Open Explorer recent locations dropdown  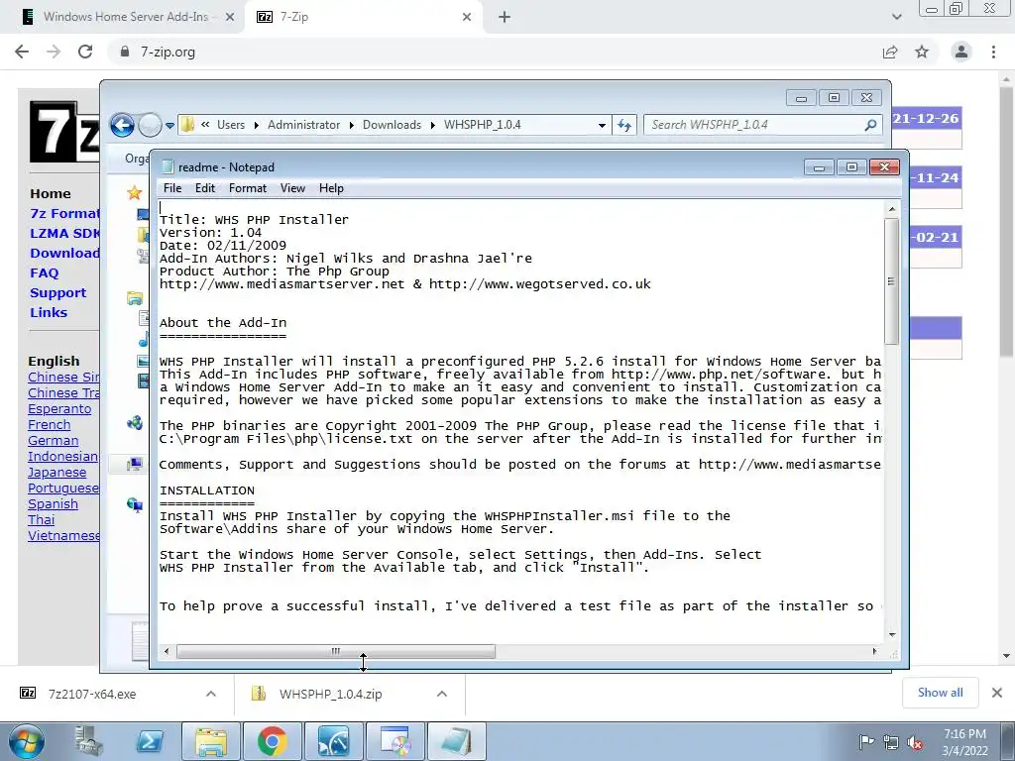point(169,126)
